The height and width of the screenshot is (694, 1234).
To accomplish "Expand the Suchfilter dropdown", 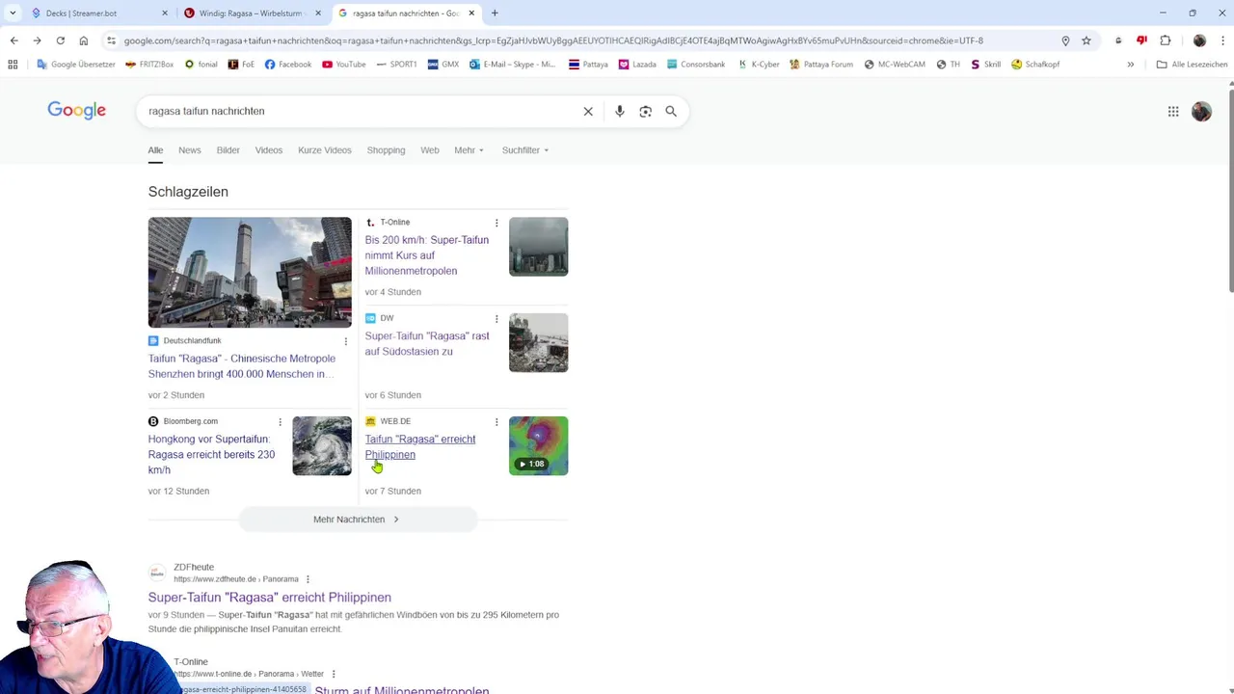I will click(525, 150).
